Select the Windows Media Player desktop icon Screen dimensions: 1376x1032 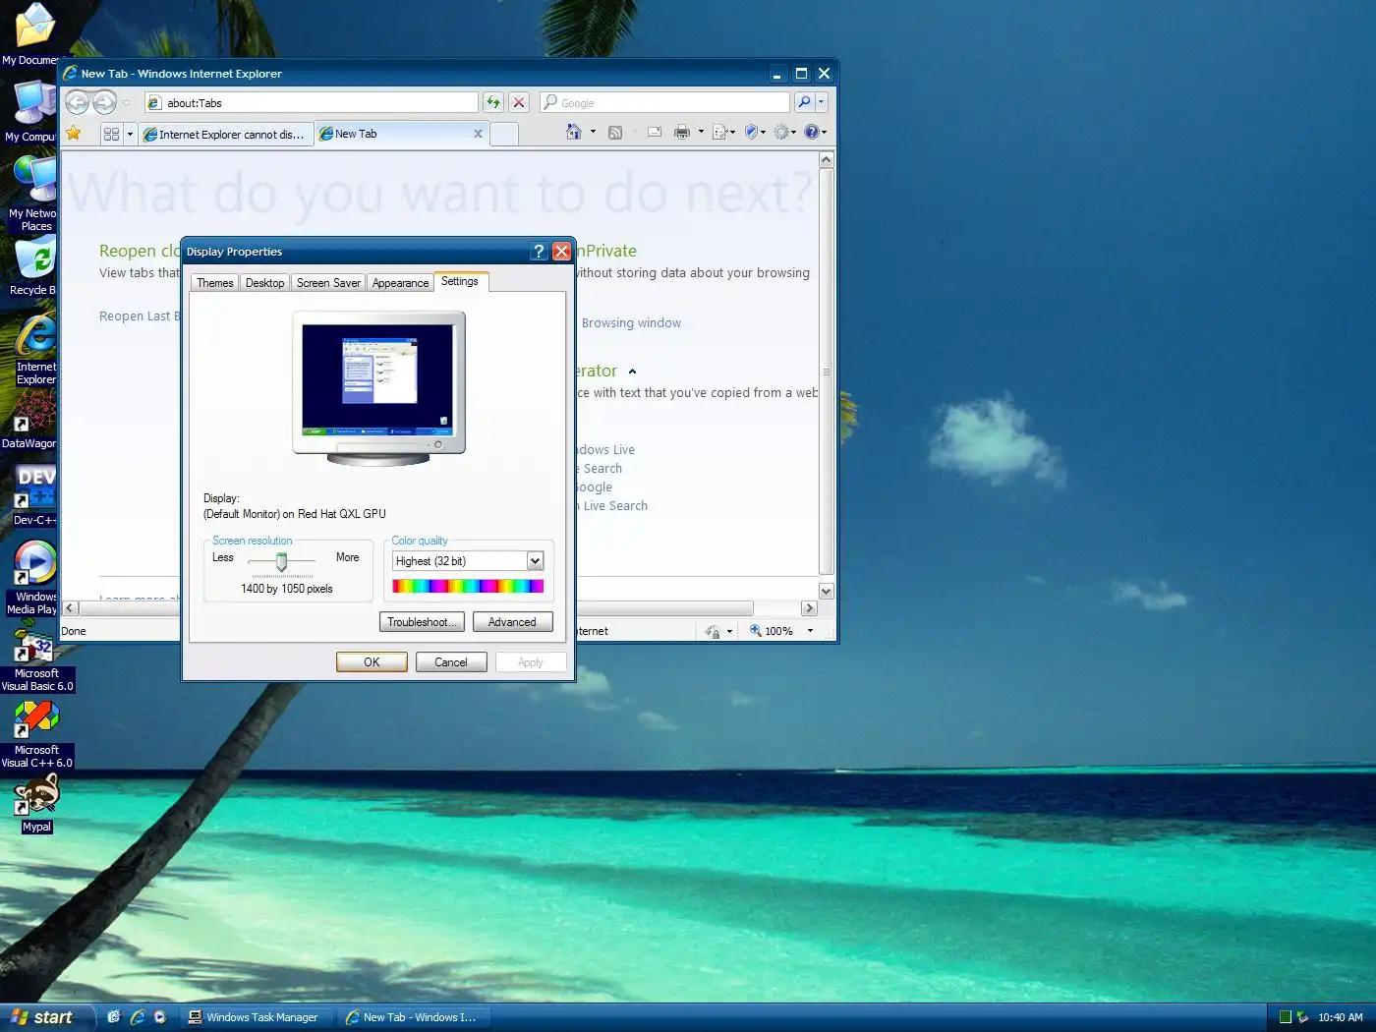35,578
